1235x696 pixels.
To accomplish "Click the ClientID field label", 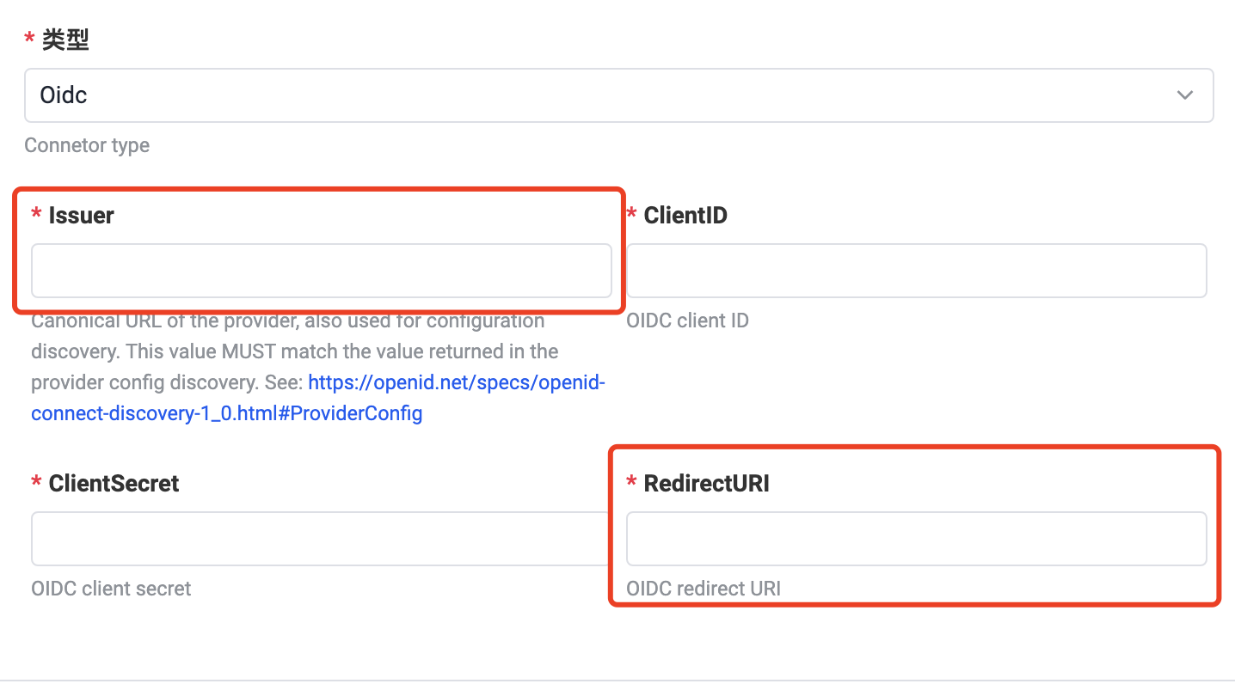I will 685,216.
